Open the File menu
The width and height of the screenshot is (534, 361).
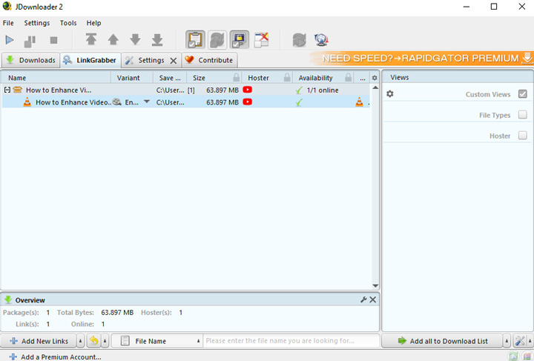pyautogui.click(x=8, y=23)
